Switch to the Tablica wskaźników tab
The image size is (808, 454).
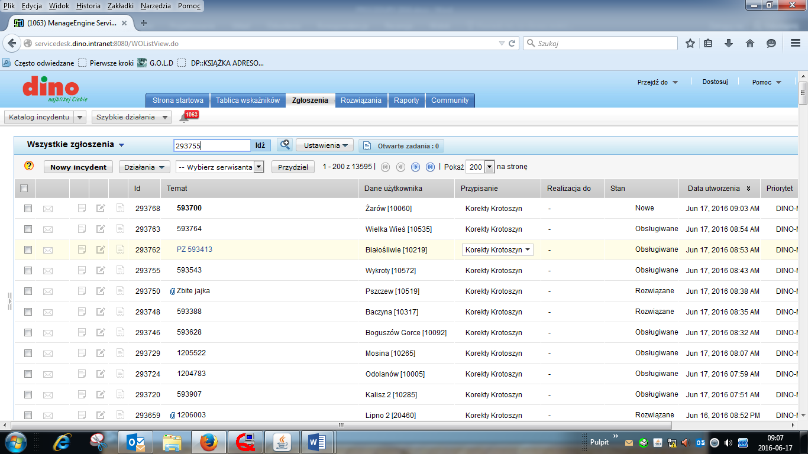(247, 100)
